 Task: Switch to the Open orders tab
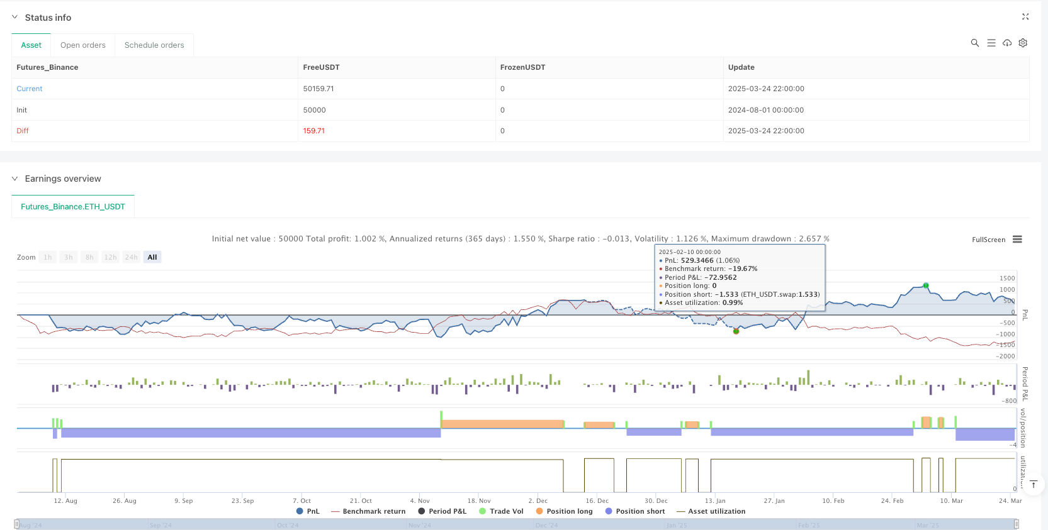(83, 45)
